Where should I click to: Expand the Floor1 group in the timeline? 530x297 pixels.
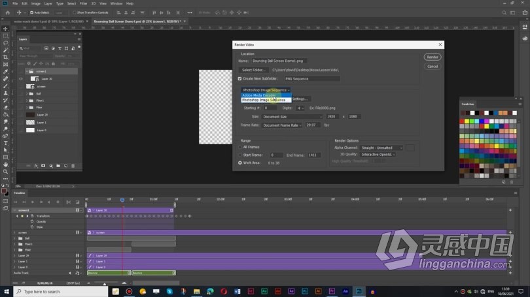point(14,244)
